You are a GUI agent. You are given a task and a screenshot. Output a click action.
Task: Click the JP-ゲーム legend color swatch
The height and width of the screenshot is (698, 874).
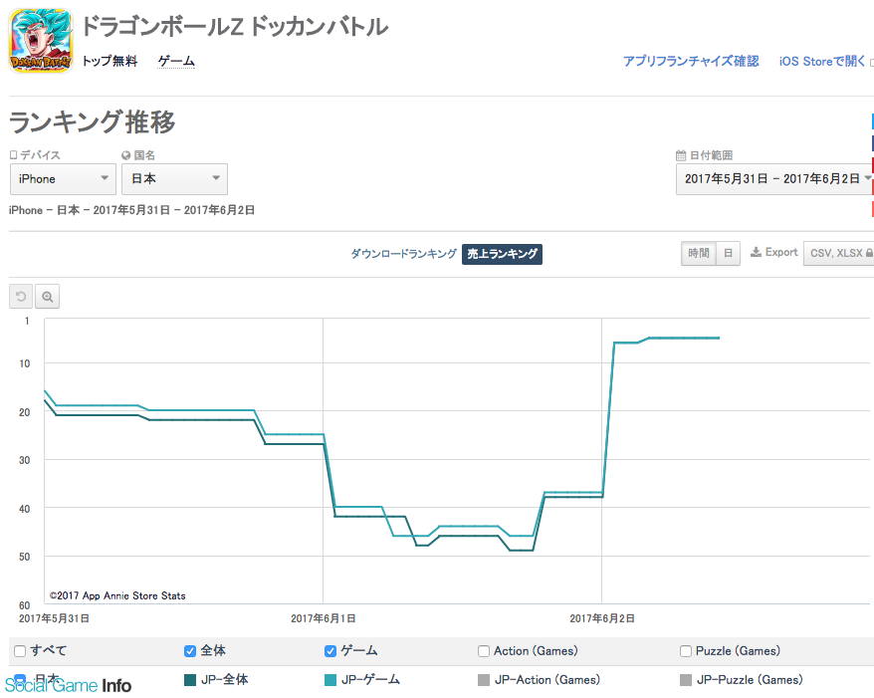pos(330,680)
